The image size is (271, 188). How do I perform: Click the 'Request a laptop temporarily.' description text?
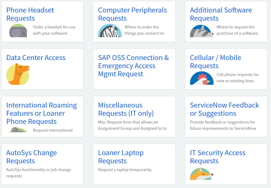click(x=125, y=170)
